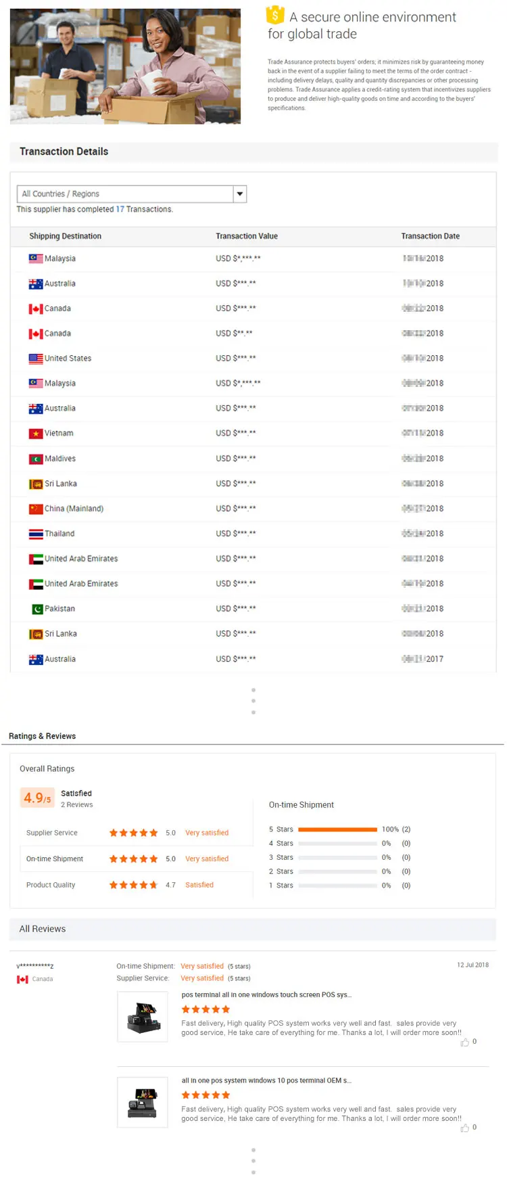The width and height of the screenshot is (507, 1192).
Task: Open the All Countries / Regions dropdown arrow
Action: point(240,194)
